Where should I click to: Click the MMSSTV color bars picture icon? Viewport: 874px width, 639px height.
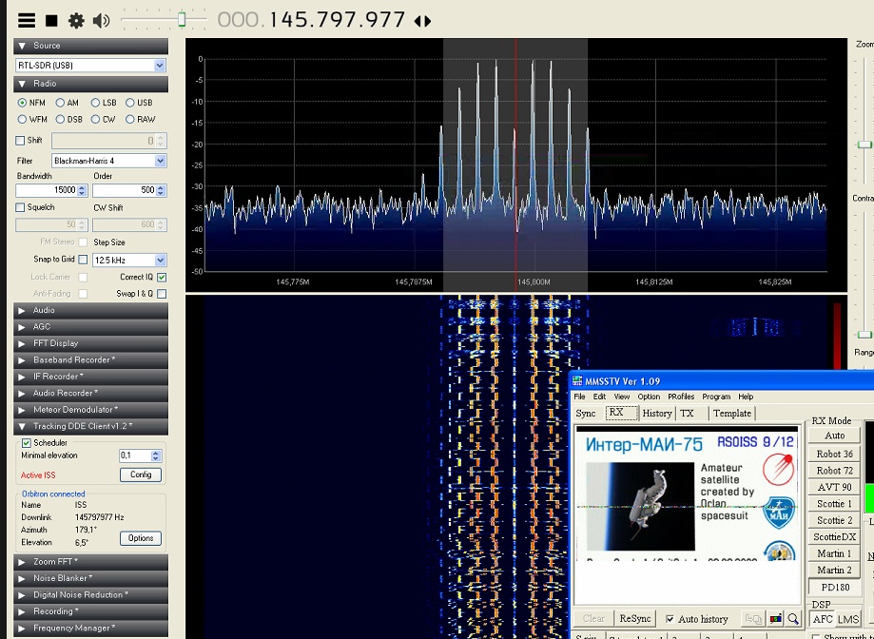click(775, 618)
